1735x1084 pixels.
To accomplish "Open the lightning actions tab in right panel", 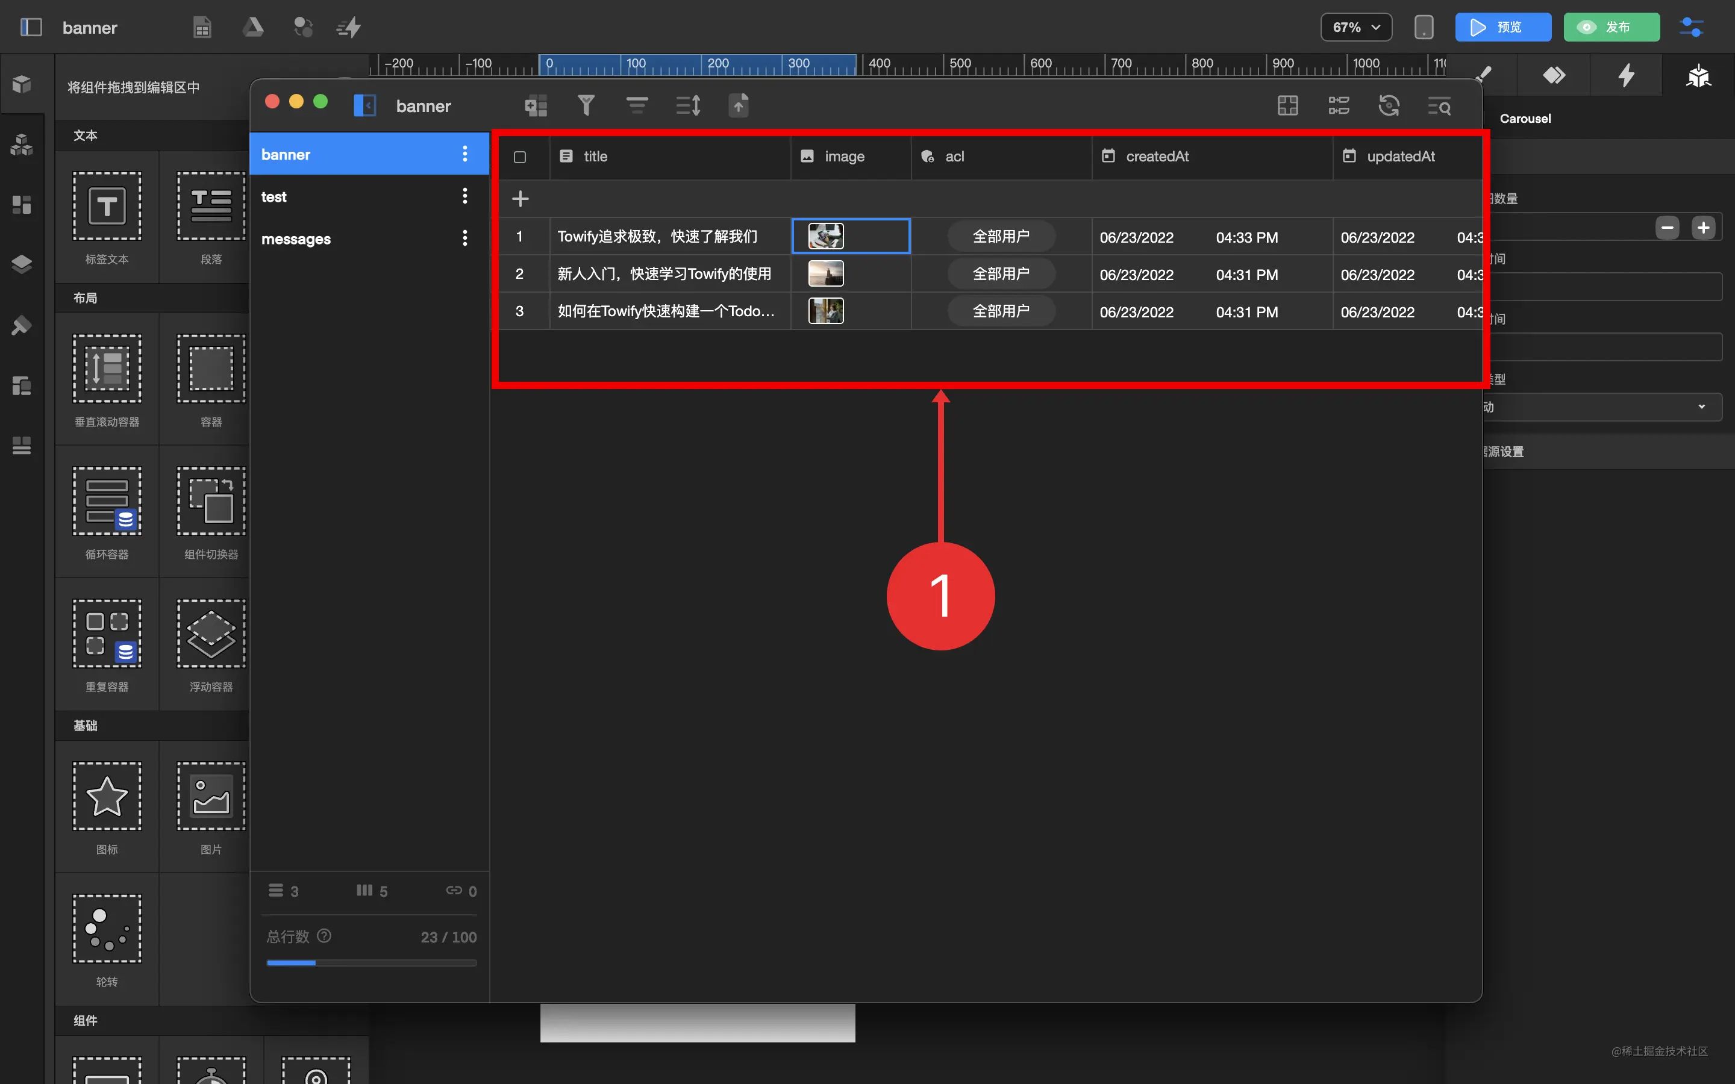I will [x=1626, y=75].
